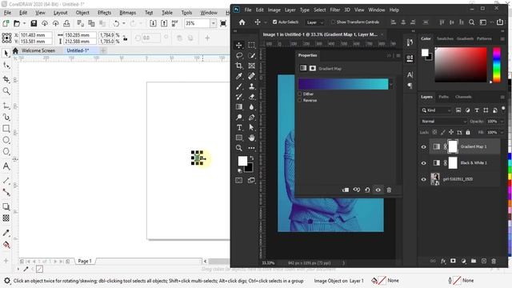
Task: Open Photoshop Filter menu
Action: 334,10
